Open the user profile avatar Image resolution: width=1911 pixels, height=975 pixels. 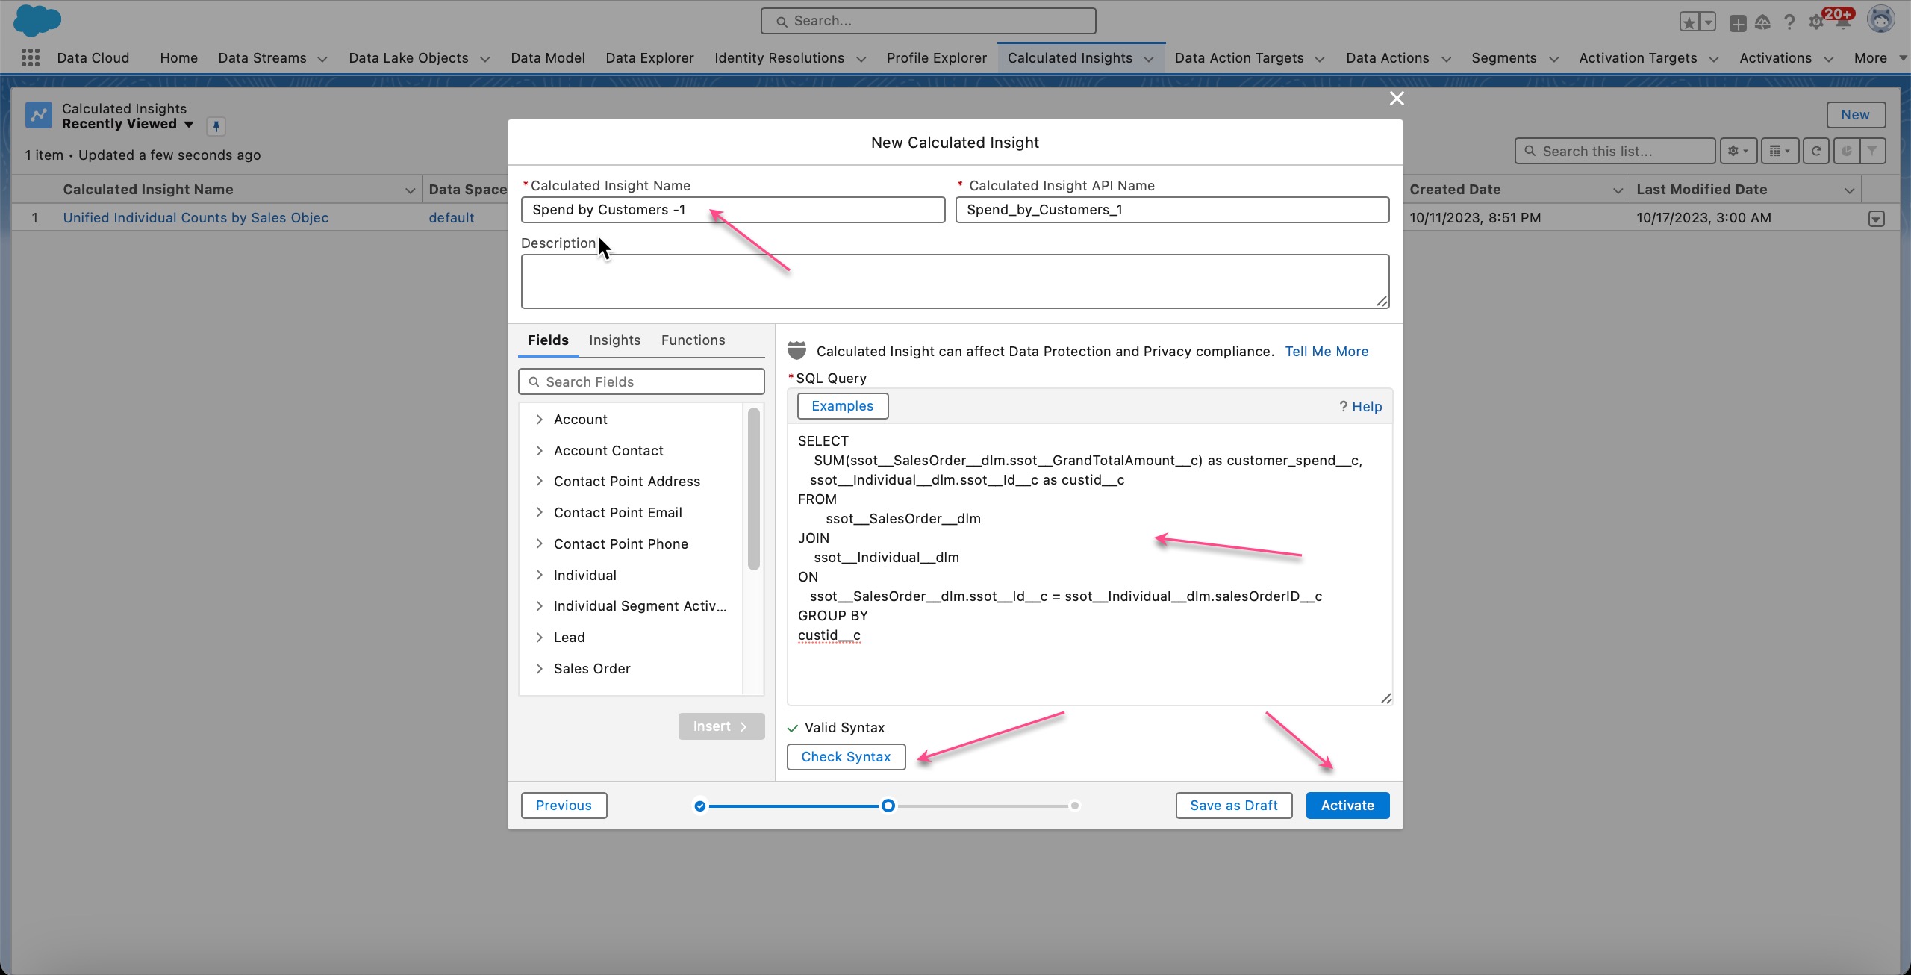[1880, 20]
